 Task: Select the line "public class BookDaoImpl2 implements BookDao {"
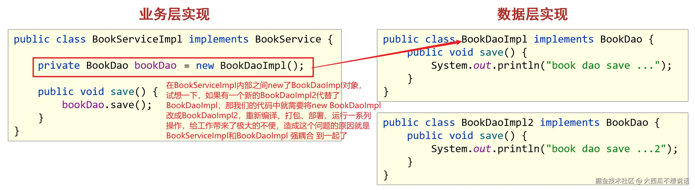coord(521,123)
